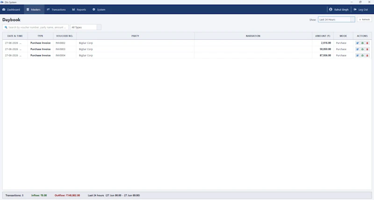Print voucher INV0002 using the printer icon
The image size is (374, 200).
point(362,43)
